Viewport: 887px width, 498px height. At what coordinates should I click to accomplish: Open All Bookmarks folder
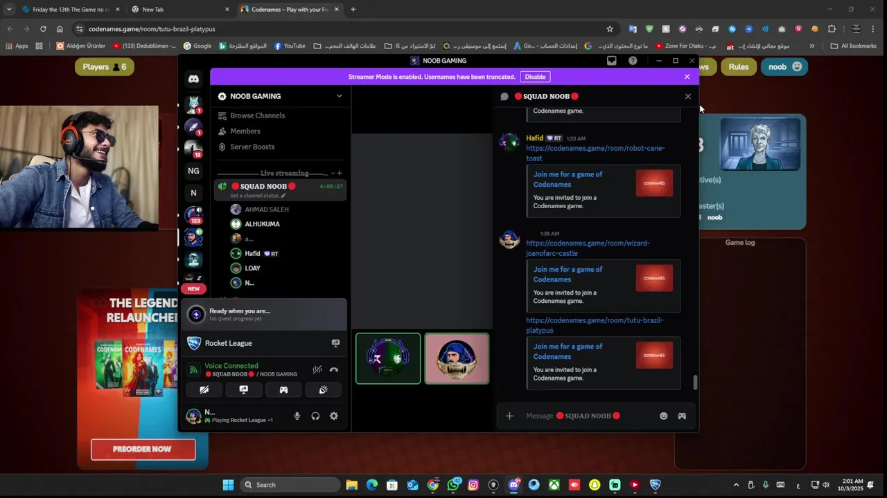tap(854, 46)
